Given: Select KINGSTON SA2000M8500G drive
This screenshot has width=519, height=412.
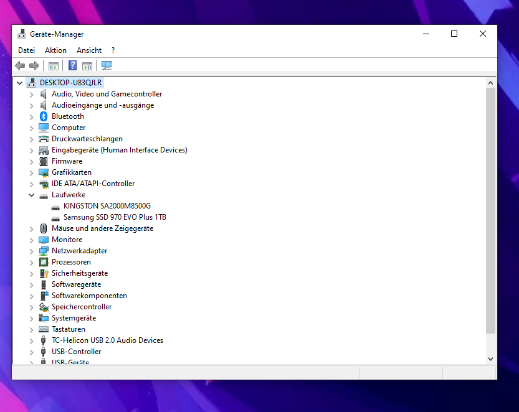Looking at the screenshot, I should 107,206.
